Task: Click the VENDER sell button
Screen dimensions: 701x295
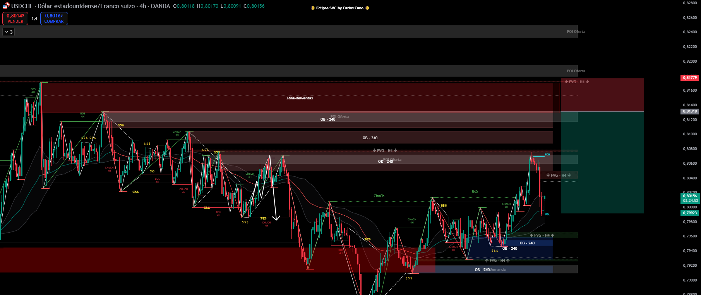Action: tap(15, 19)
